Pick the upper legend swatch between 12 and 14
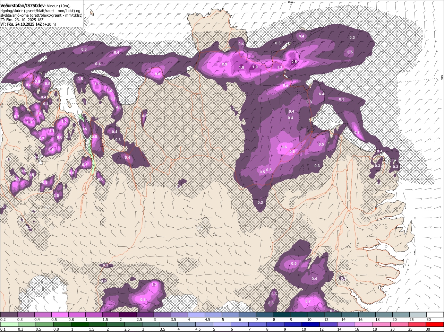The height and width of the screenshot is (332, 444). (x=333, y=314)
